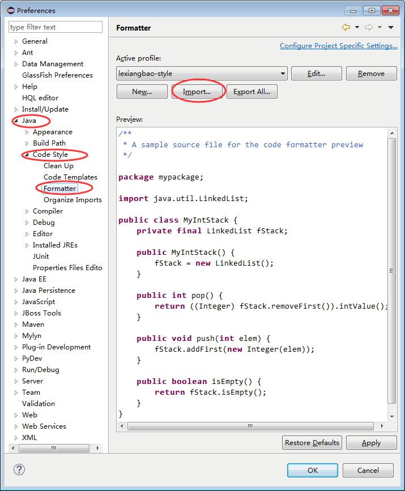Expand the Data Management node
Viewport: 405px width, 491px height.
[16, 64]
